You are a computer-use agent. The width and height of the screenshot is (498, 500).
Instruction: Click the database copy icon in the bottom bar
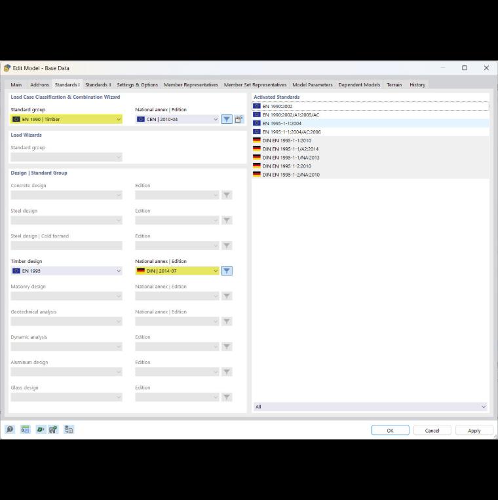pyautogui.click(x=69, y=429)
